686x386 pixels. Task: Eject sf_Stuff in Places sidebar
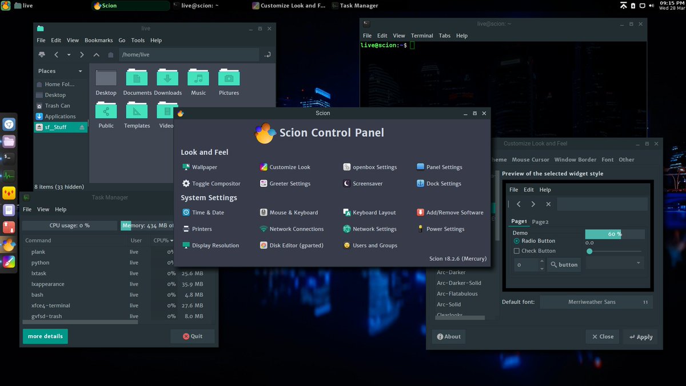tap(81, 127)
